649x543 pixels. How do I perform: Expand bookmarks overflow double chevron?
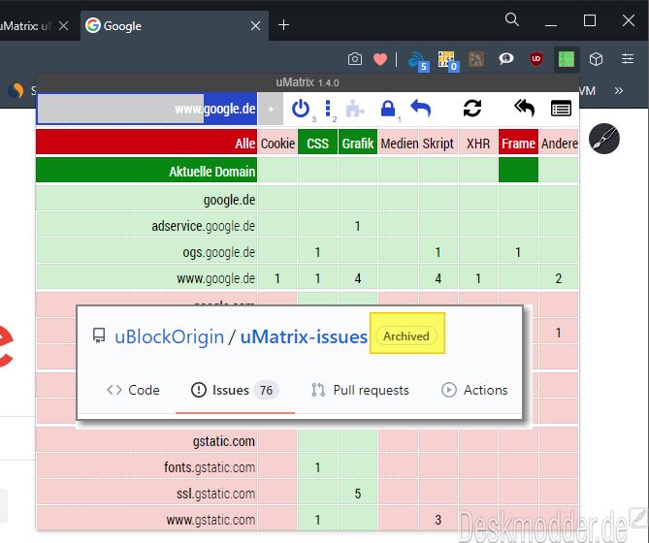tap(618, 90)
